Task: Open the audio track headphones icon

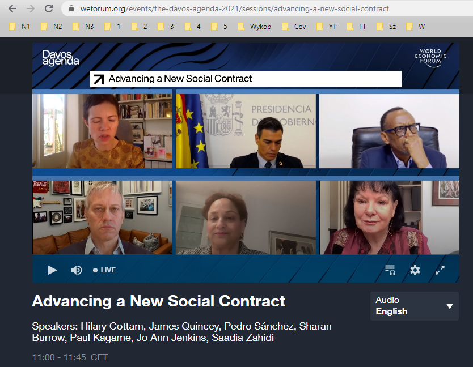Action: coord(390,270)
